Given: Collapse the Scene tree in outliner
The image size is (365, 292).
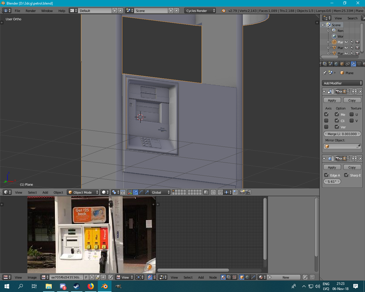Looking at the screenshot, I should [323, 25].
